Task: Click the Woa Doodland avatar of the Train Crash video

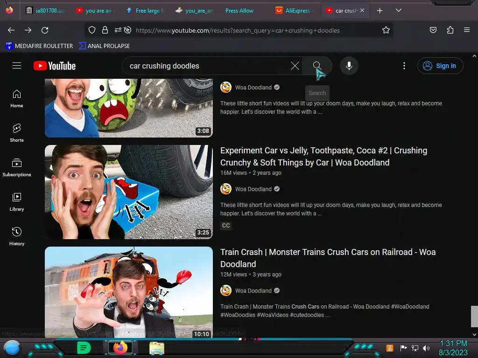Action: 226,291
